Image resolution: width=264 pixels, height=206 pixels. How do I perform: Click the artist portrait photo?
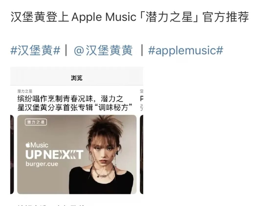(x=103, y=155)
